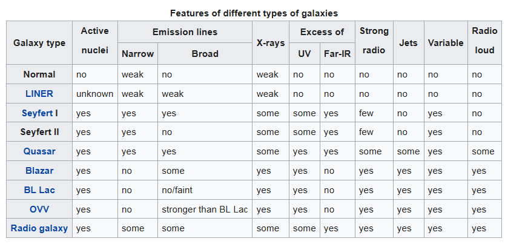Select the Variable column header
505x244 pixels.
point(445,43)
